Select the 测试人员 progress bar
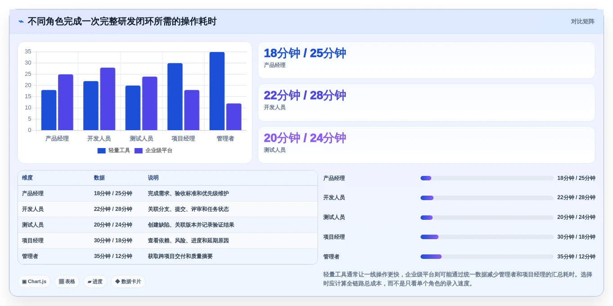The height and width of the screenshot is (306, 613). click(x=487, y=218)
